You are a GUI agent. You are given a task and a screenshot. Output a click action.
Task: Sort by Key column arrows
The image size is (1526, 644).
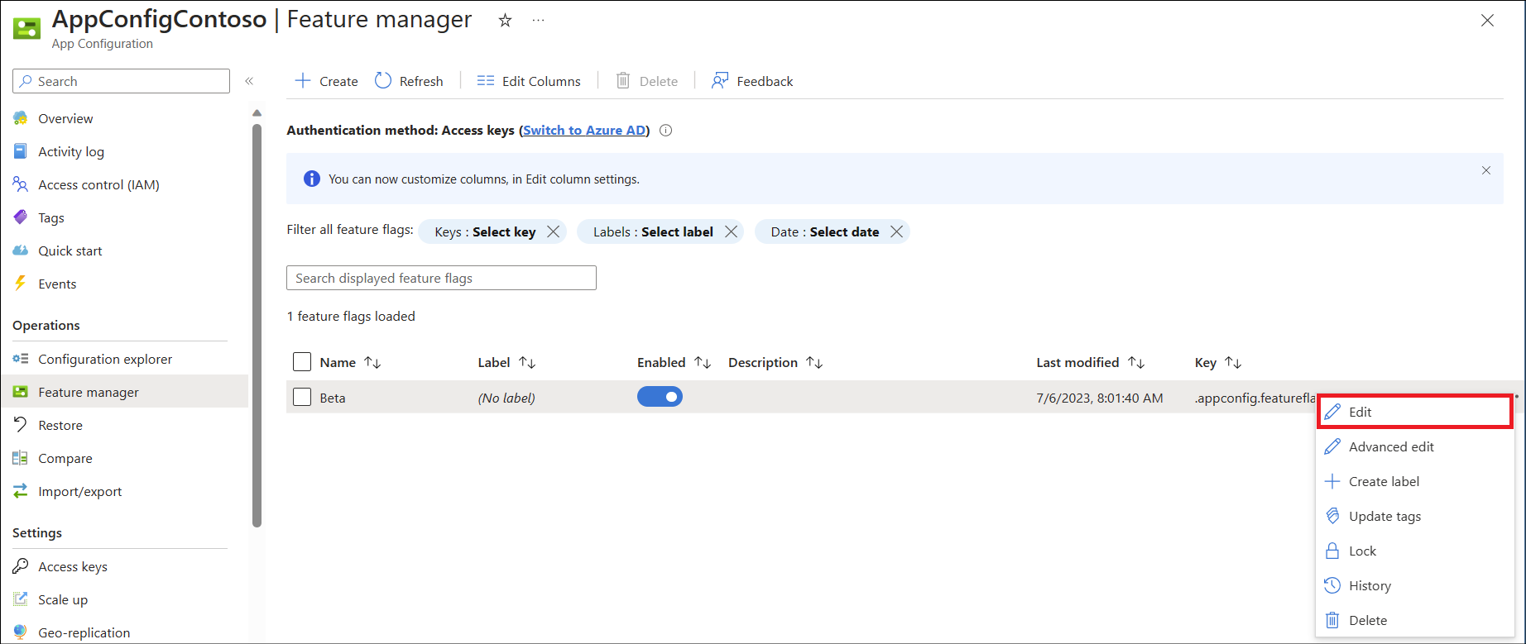[1233, 363]
